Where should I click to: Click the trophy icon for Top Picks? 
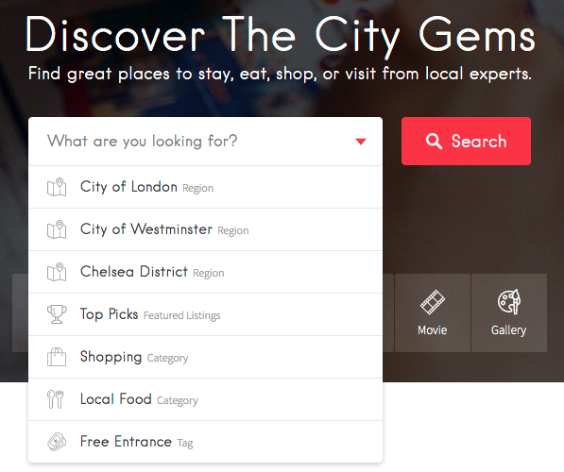tap(57, 314)
